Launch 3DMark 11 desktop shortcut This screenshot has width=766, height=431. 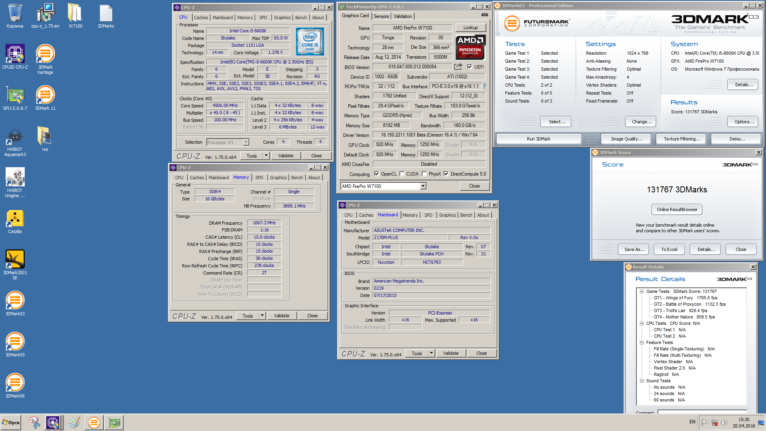click(45, 98)
